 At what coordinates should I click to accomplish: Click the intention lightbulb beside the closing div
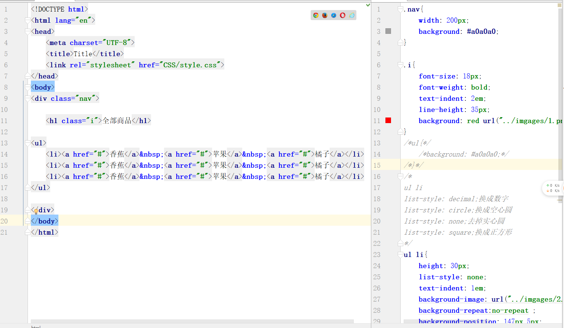[x=36, y=211]
